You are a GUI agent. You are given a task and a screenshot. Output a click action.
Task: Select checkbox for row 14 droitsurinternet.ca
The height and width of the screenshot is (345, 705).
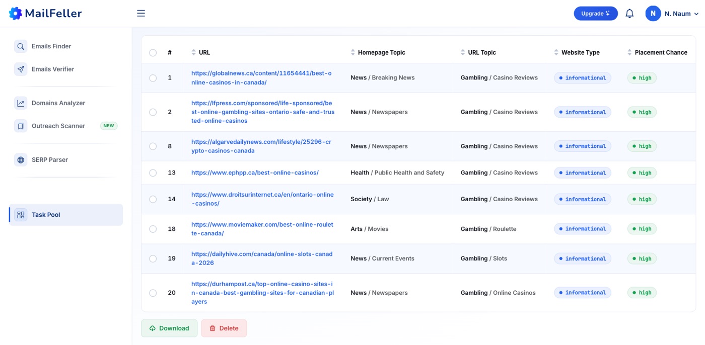pyautogui.click(x=153, y=199)
